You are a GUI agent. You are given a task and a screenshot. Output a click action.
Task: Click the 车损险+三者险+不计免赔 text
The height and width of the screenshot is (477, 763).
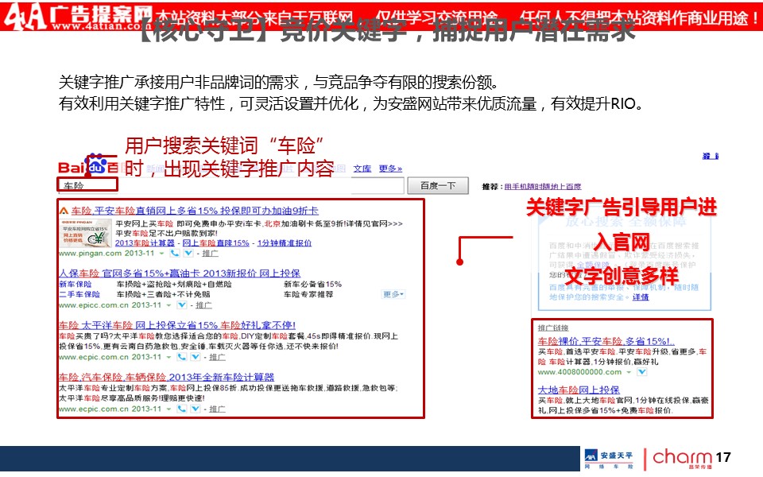164,294
